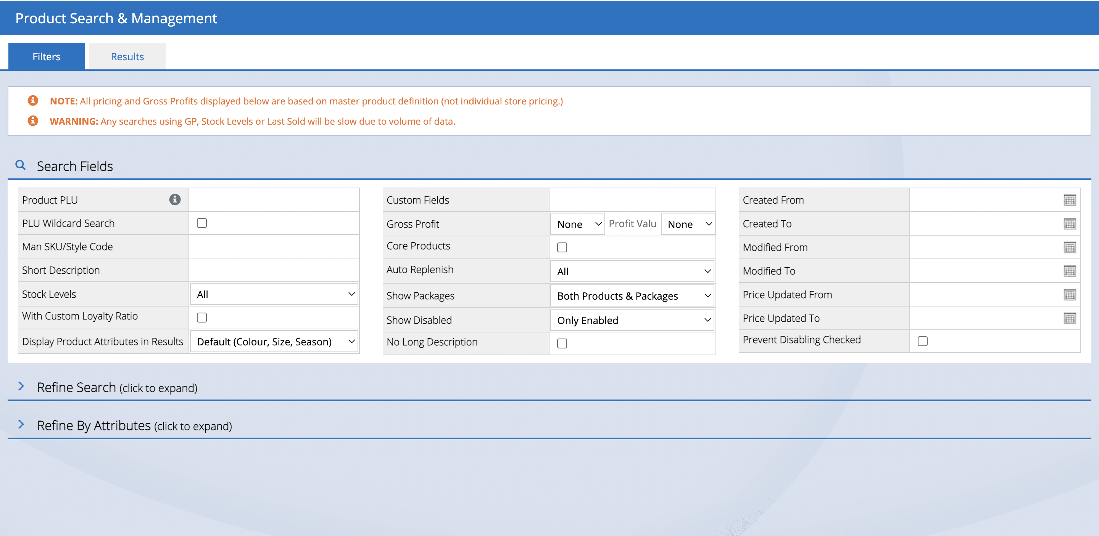
Task: Click the Search Fields magnifier icon
Action: click(21, 165)
